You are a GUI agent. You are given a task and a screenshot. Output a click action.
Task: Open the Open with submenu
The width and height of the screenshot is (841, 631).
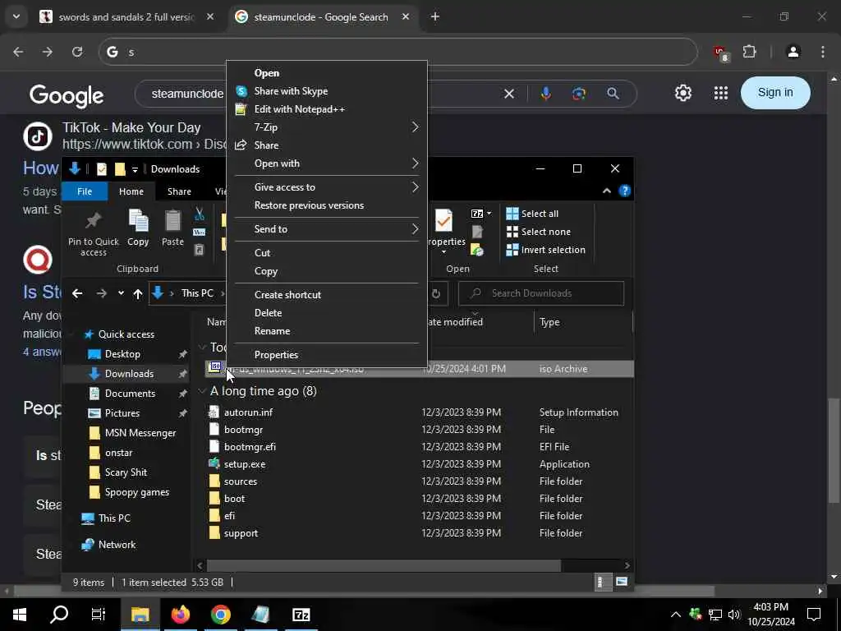[x=327, y=164]
